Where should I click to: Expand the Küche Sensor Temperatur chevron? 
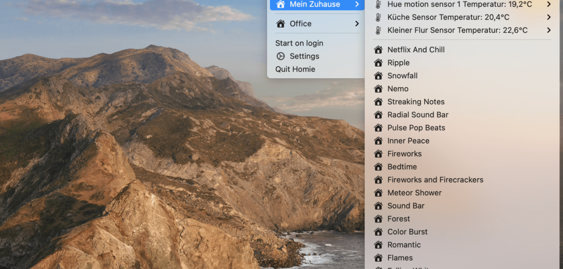click(x=548, y=17)
